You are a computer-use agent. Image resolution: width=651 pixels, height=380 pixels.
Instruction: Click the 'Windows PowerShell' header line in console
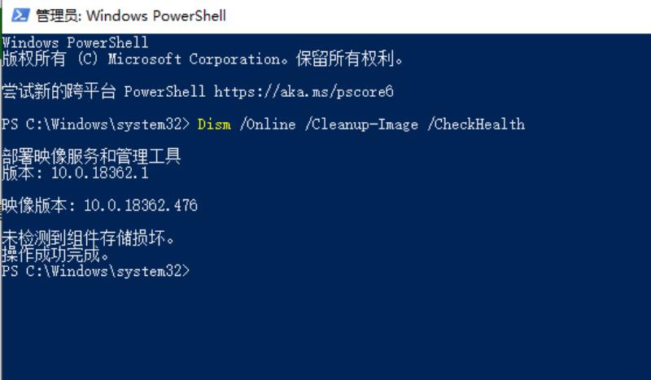pos(75,42)
